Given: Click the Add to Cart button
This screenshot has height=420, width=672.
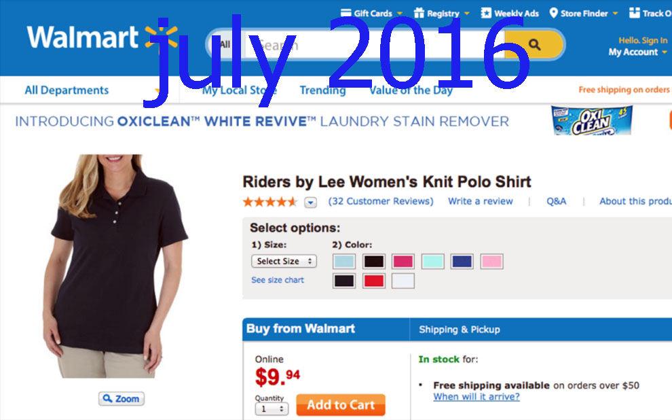Looking at the screenshot, I should click(341, 405).
